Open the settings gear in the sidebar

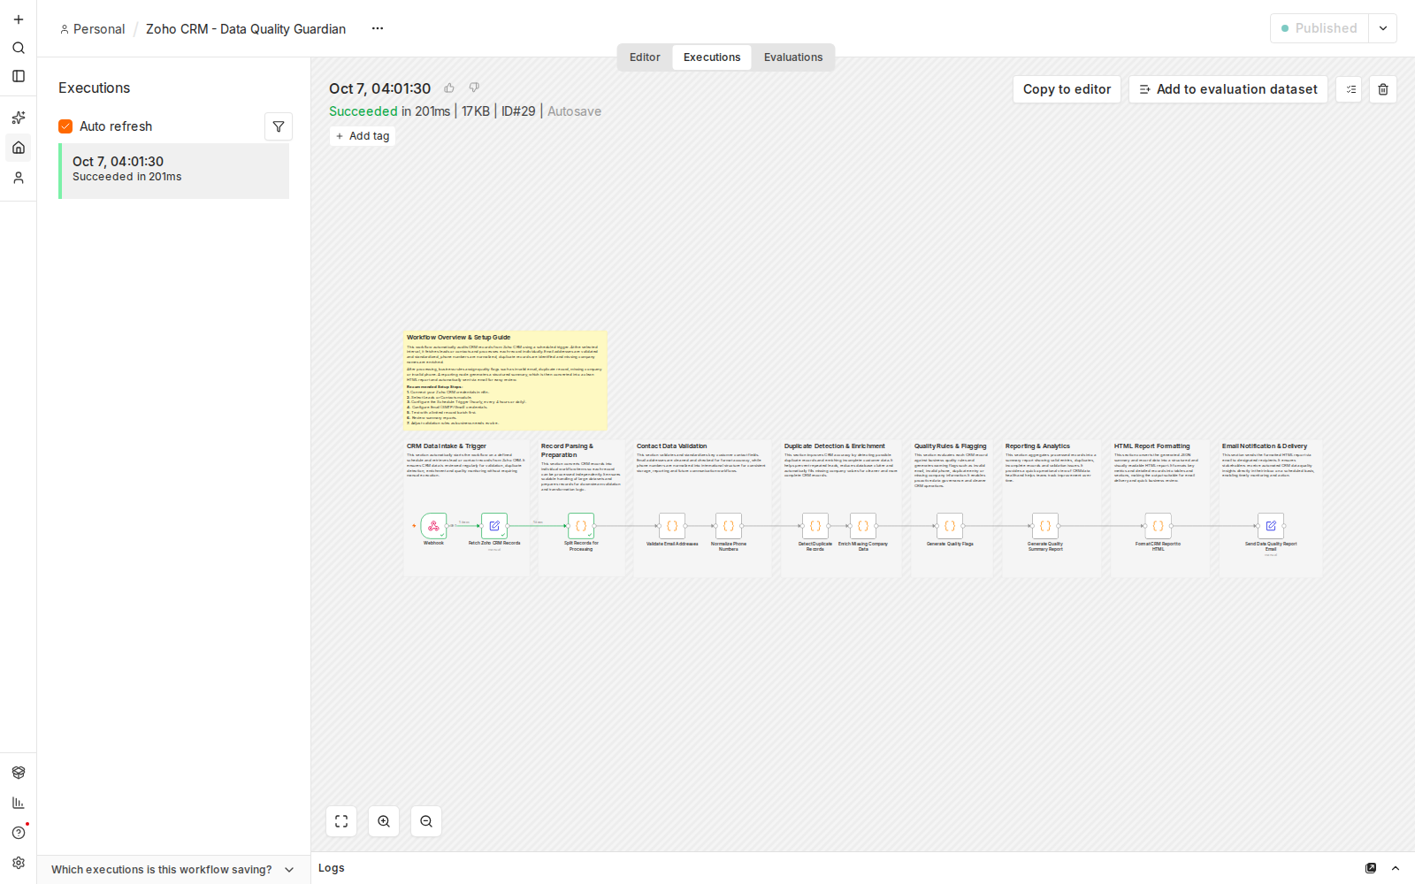click(x=18, y=863)
